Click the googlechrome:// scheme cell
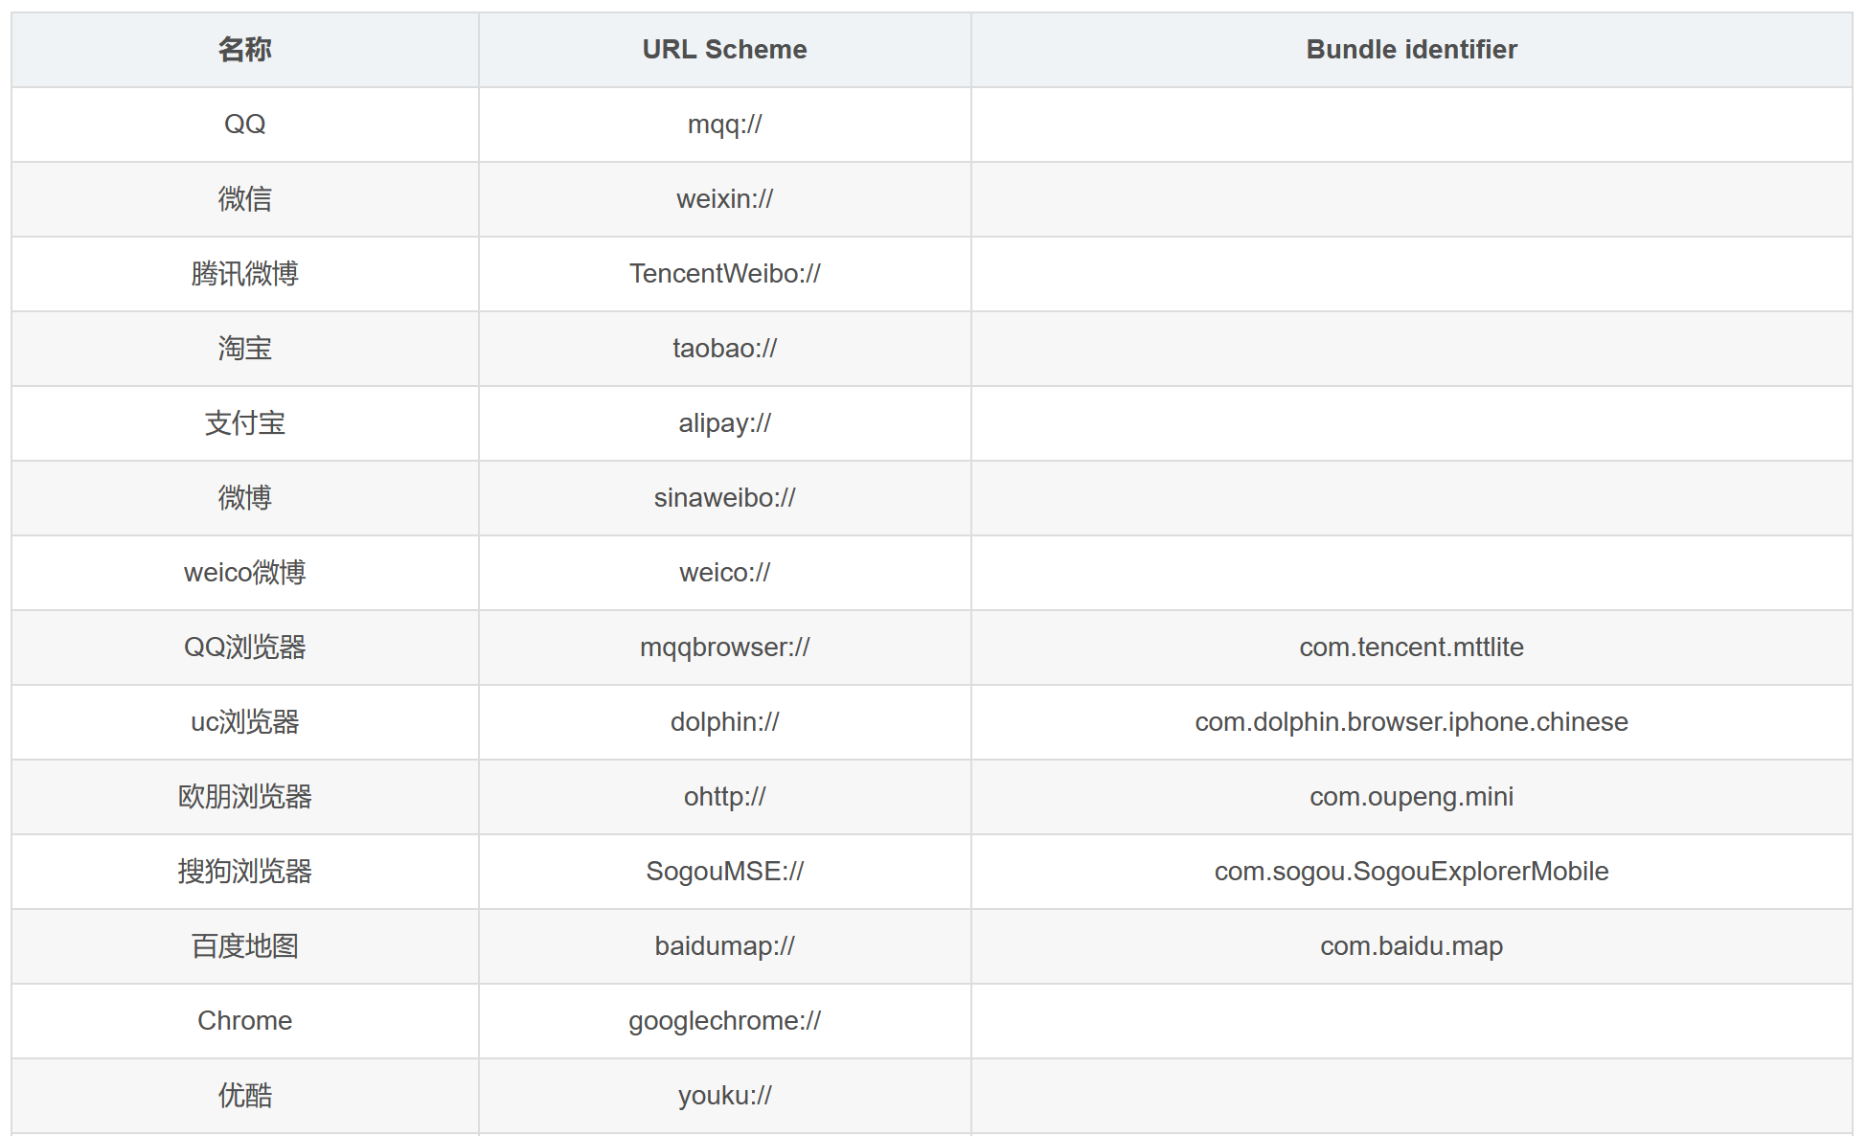 (724, 1021)
